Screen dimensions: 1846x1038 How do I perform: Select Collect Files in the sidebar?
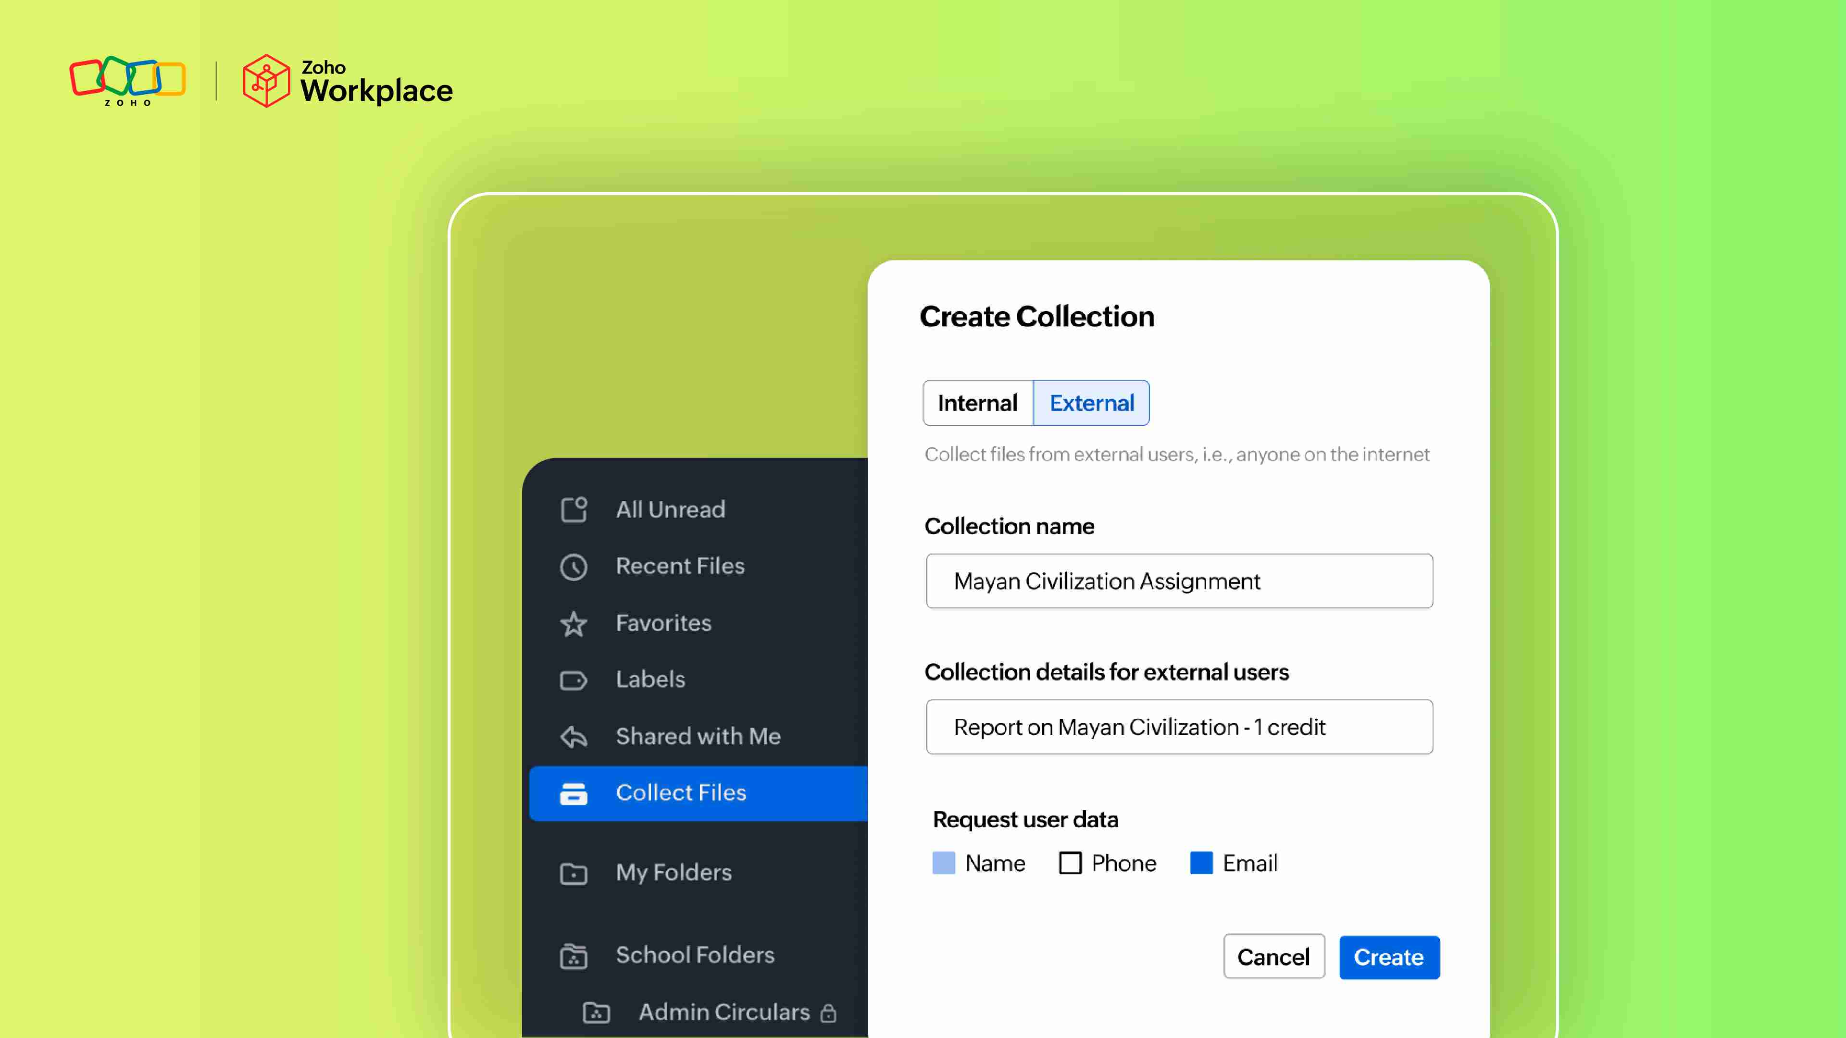click(698, 793)
